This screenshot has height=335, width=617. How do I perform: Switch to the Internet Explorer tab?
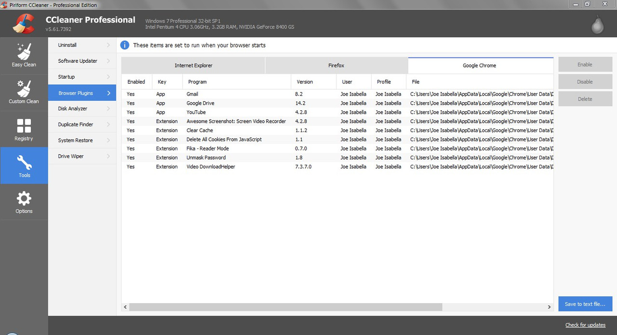[193, 66]
